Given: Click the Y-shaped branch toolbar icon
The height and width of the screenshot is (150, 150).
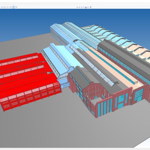Looking at the screenshot, I should (x=16, y=7).
